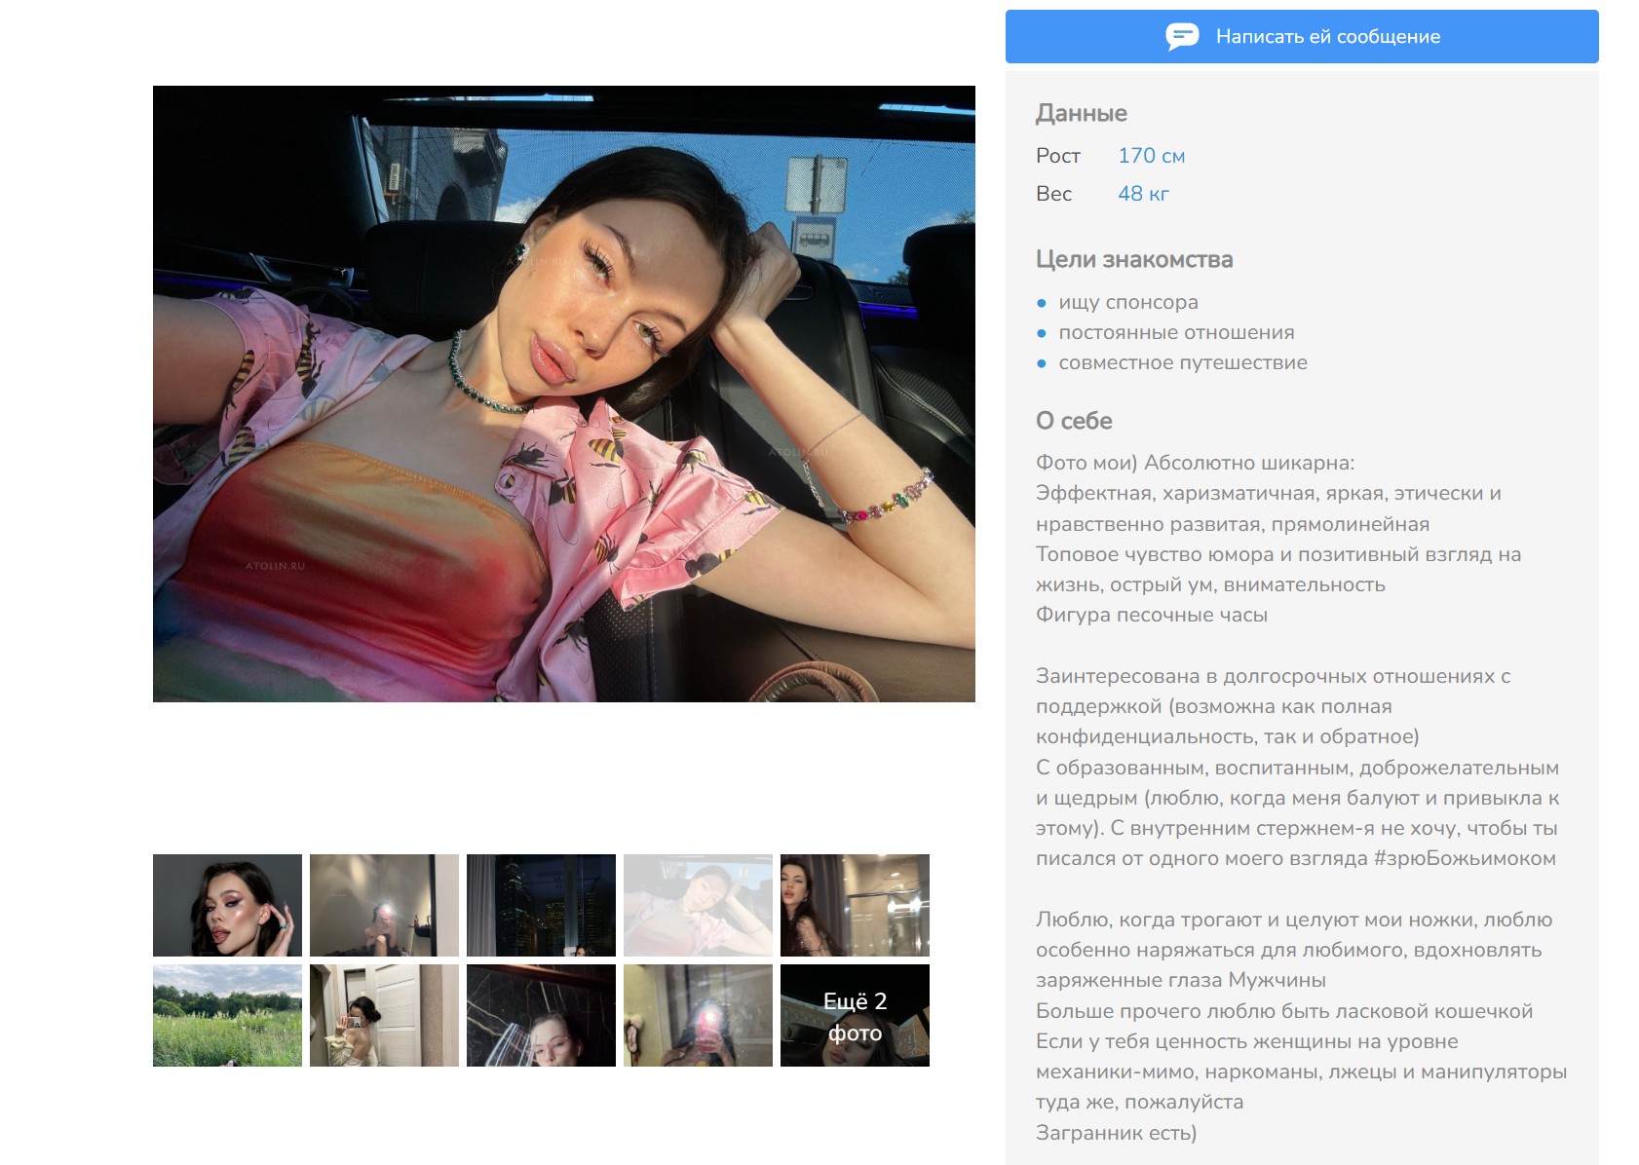Click the 'Написать ей сообщение' button
The width and height of the screenshot is (1639, 1165).
pos(1302,37)
